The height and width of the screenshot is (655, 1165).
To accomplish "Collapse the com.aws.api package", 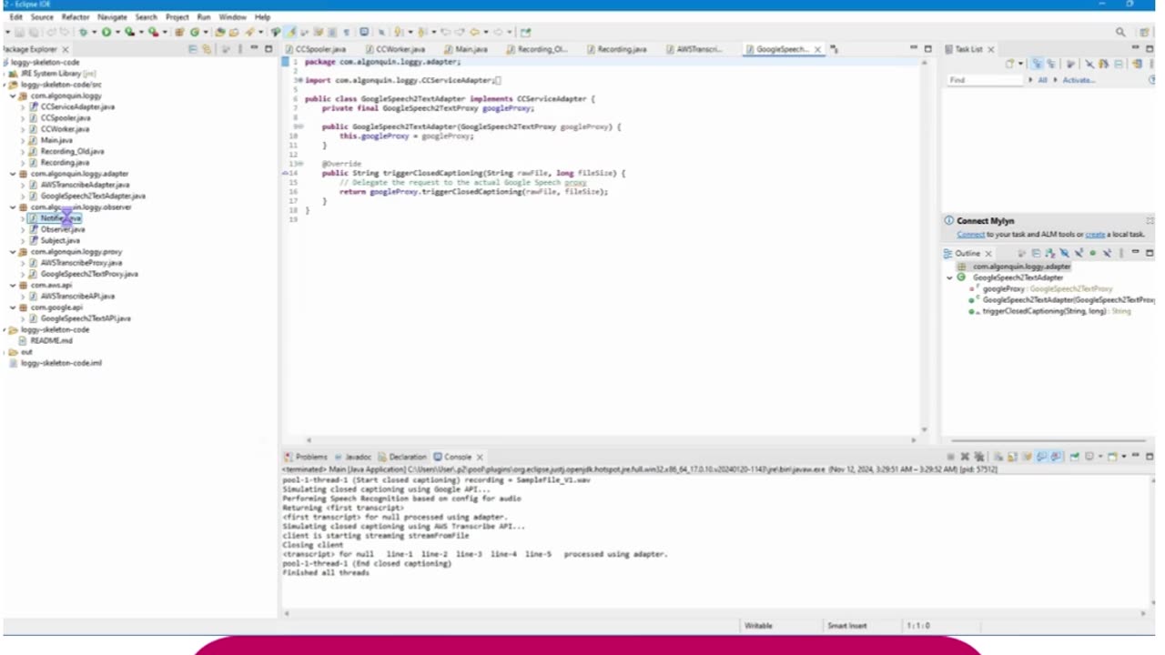I will [13, 286].
